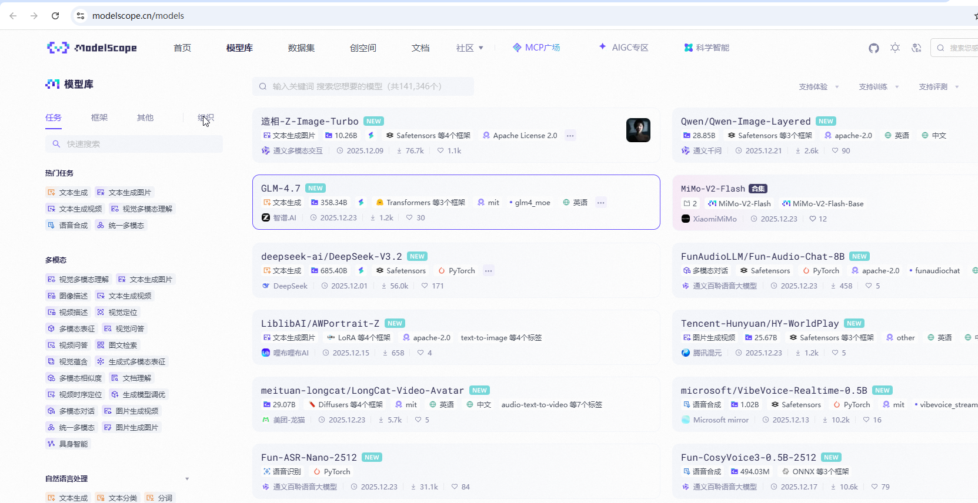The width and height of the screenshot is (978, 503).
Task: Click the 模型库 heading icon in sidebar
Action: pyautogui.click(x=53, y=84)
